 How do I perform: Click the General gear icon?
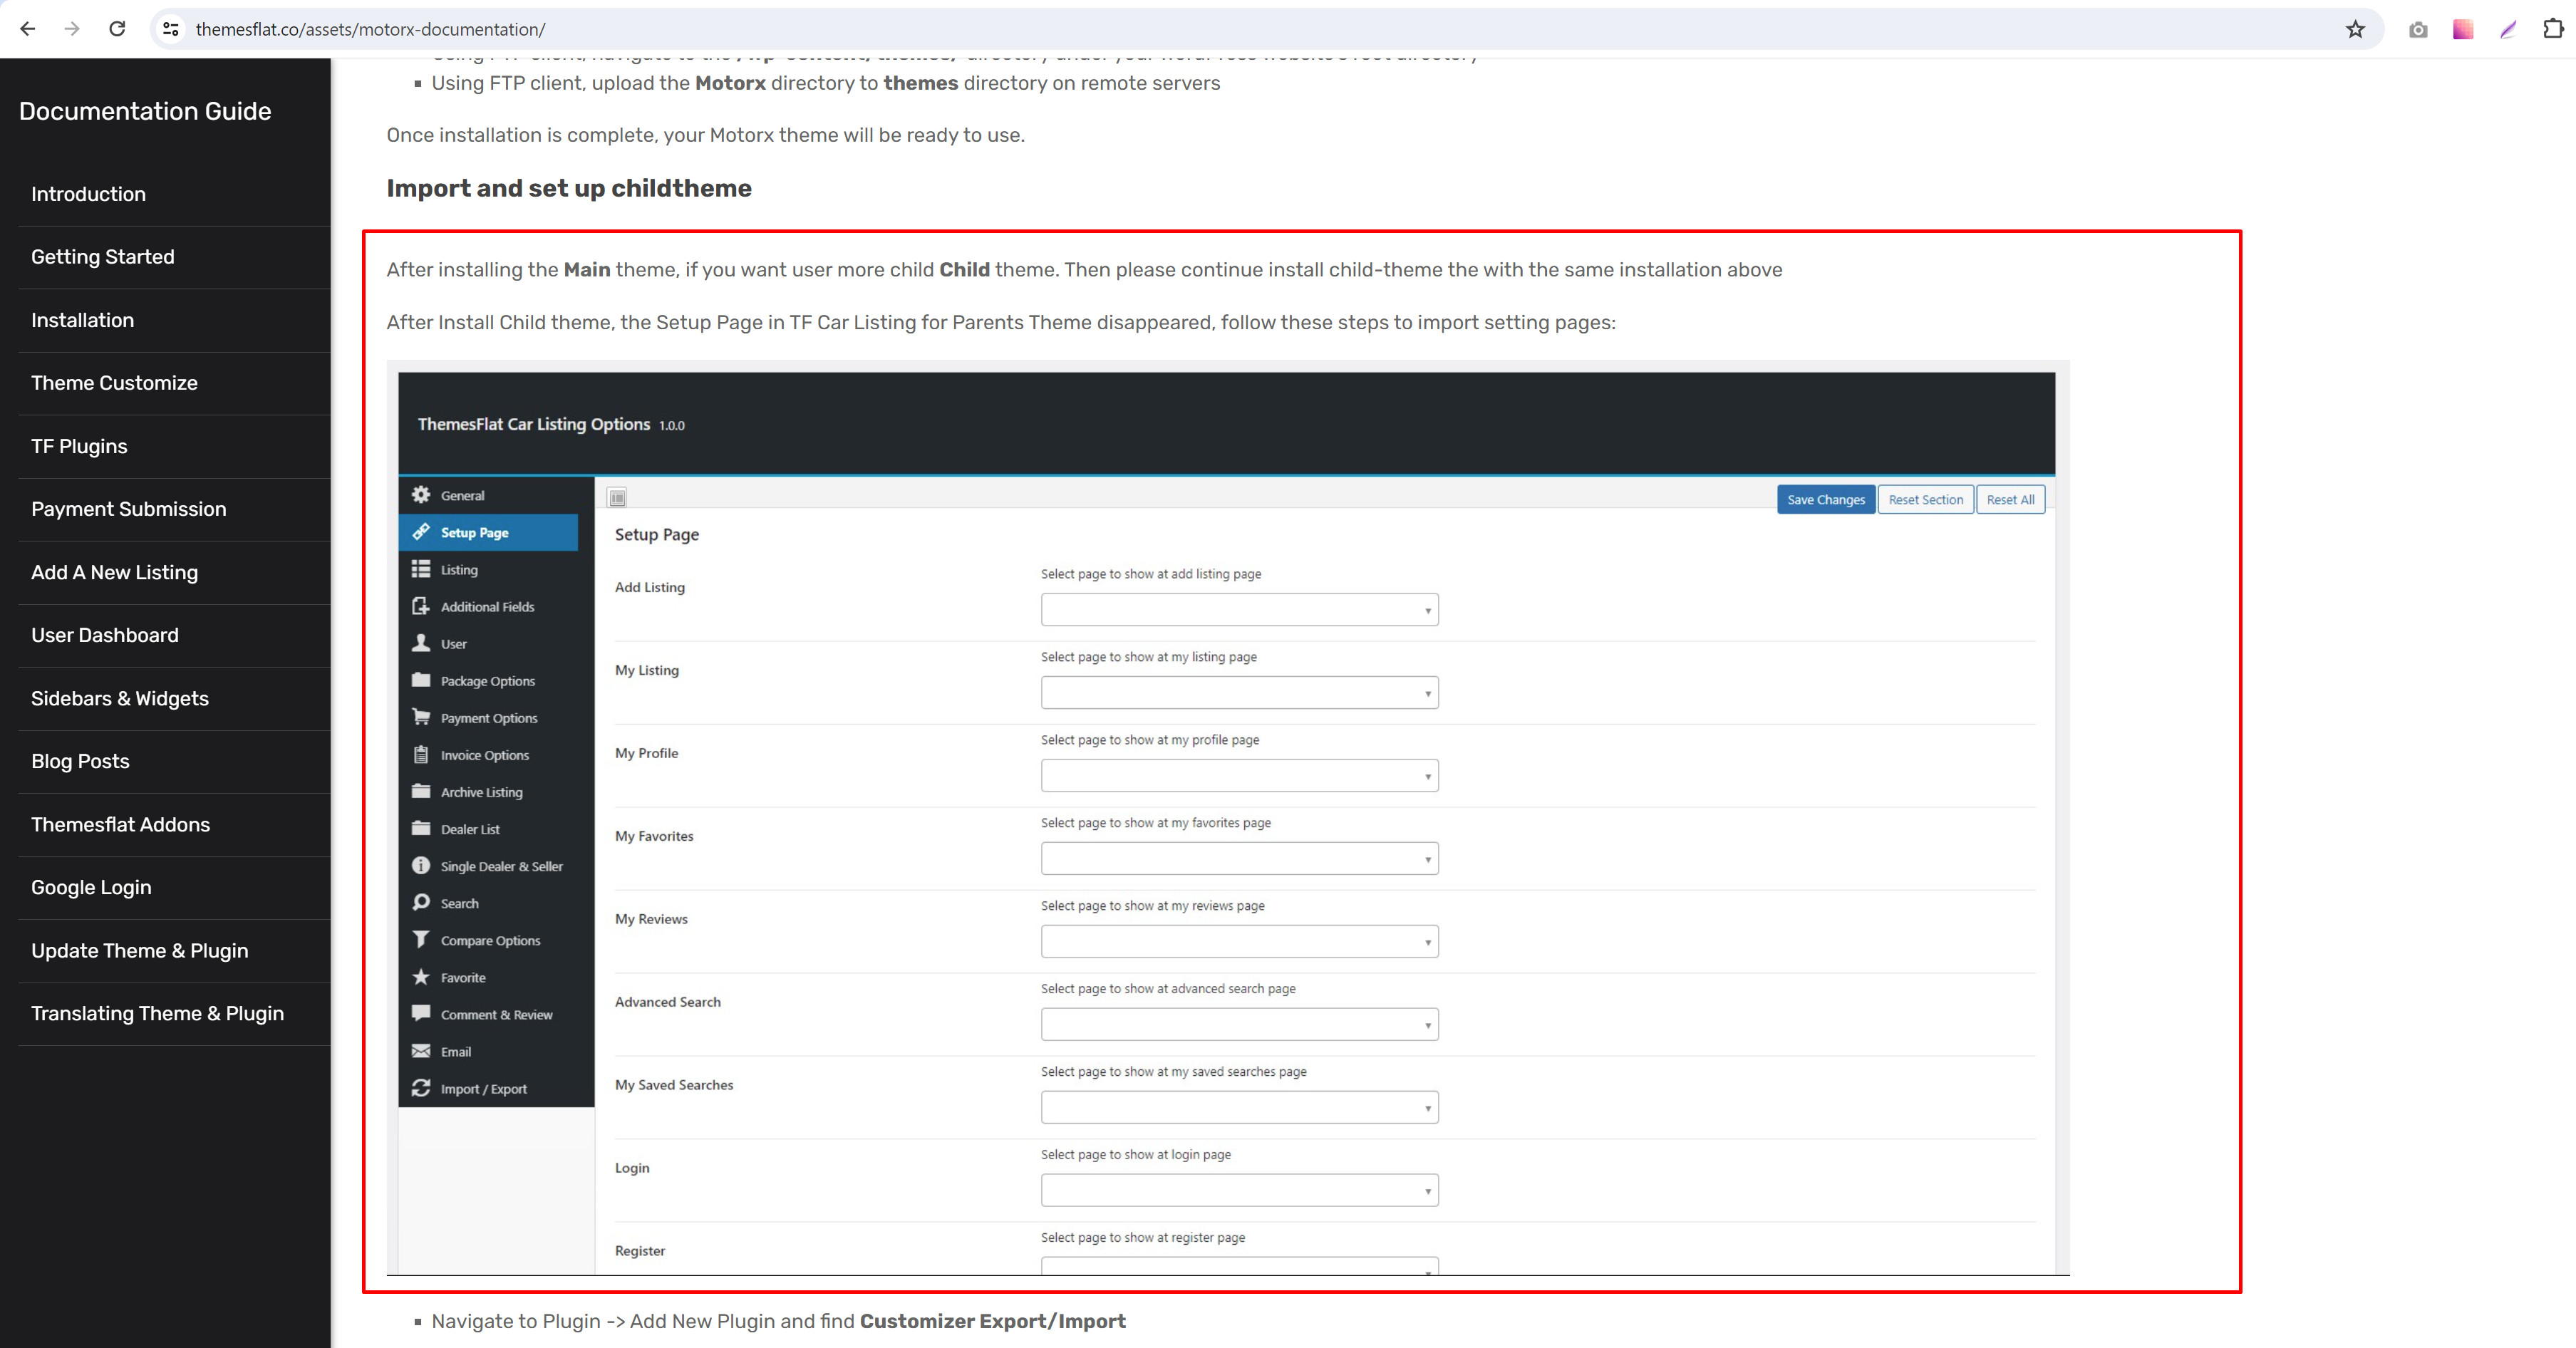[x=421, y=495]
